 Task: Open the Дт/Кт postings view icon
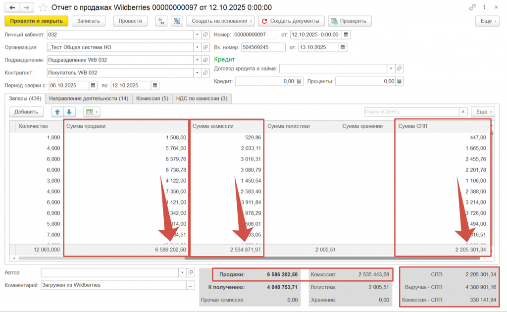[x=161, y=21]
